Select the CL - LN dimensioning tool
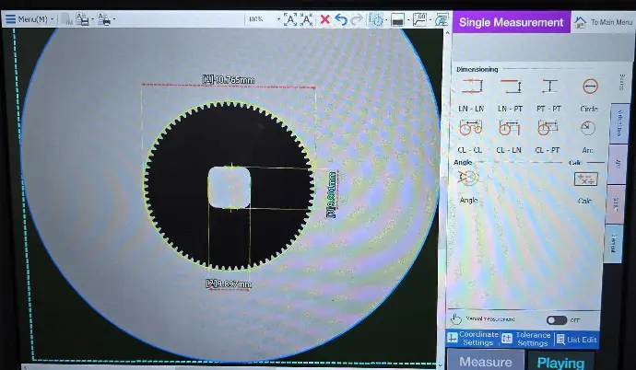The width and height of the screenshot is (636, 370). click(509, 128)
